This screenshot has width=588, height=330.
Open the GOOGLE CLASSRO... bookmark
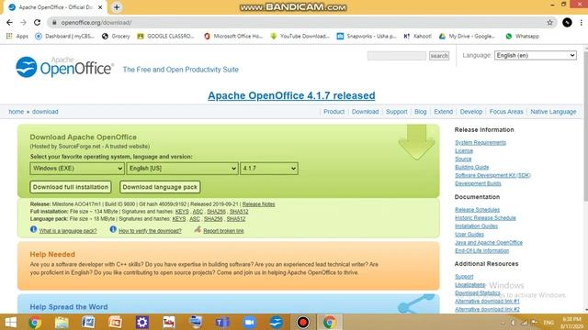(165, 37)
